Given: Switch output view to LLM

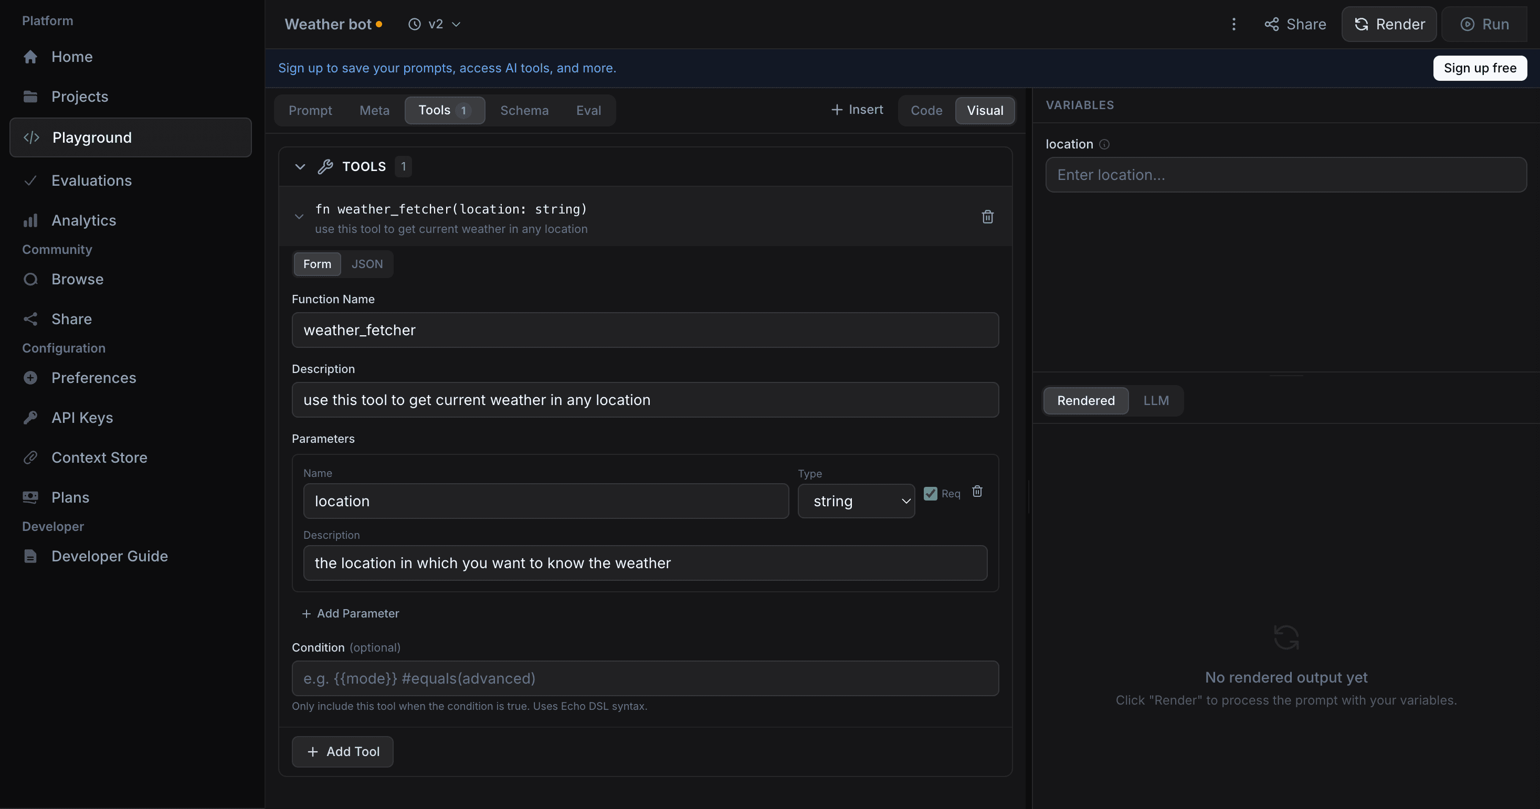Looking at the screenshot, I should pyautogui.click(x=1155, y=400).
